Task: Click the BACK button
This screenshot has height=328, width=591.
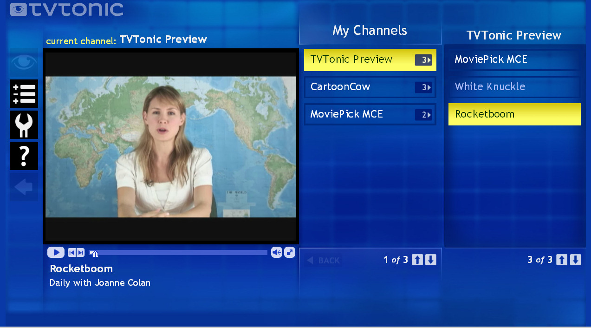Action: point(324,261)
